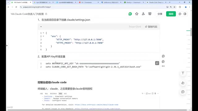Bookmark this page with the star
This screenshot has width=198, height=111.
pos(174,7)
